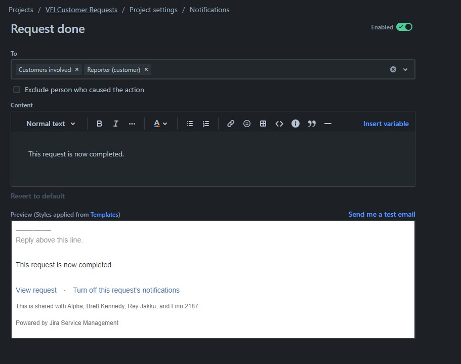Select the "Reply above this line." preview text

pyautogui.click(x=49, y=240)
